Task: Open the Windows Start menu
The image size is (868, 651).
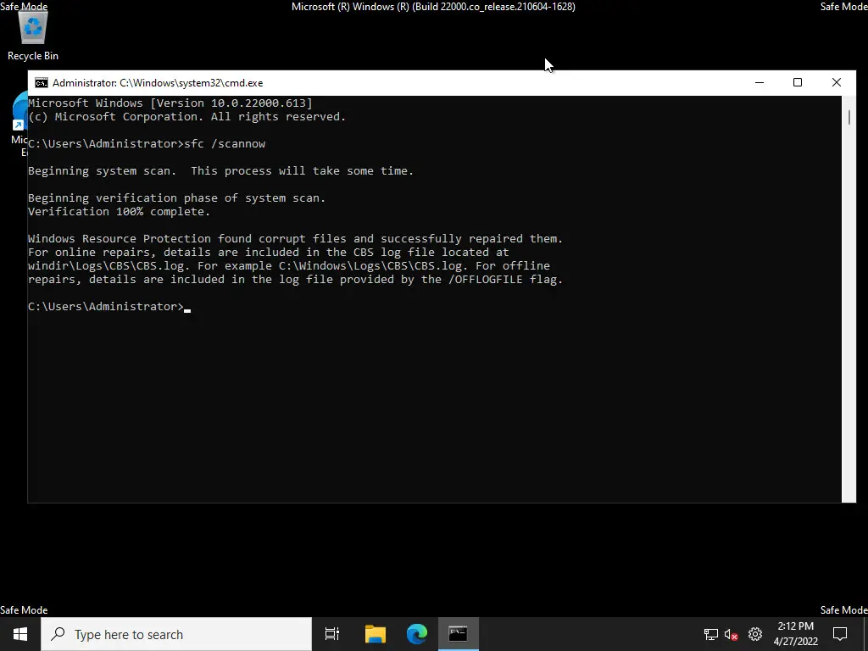Action: 20,634
